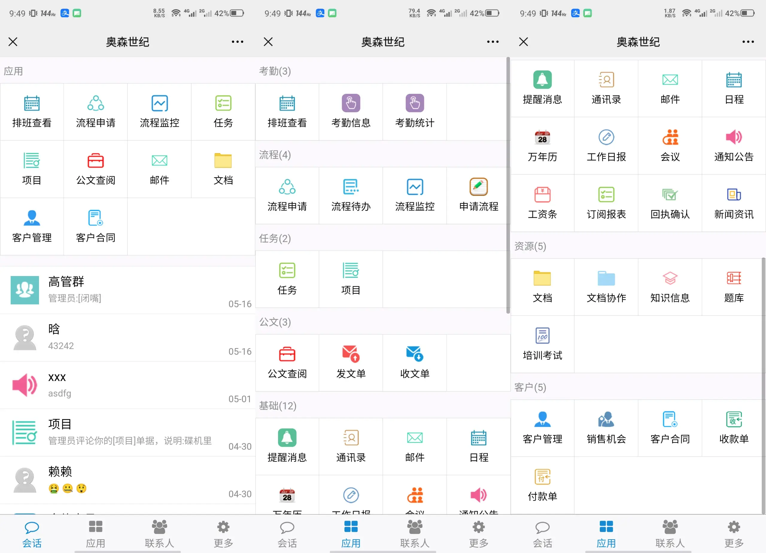Open 会议 meeting app in rightmost screen
Image resolution: width=766 pixels, height=553 pixels.
coord(670,146)
